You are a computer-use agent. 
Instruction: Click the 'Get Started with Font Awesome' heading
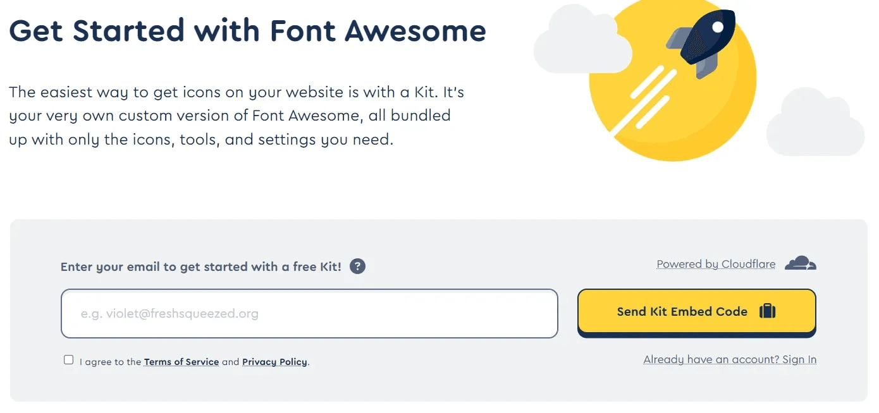click(x=247, y=30)
